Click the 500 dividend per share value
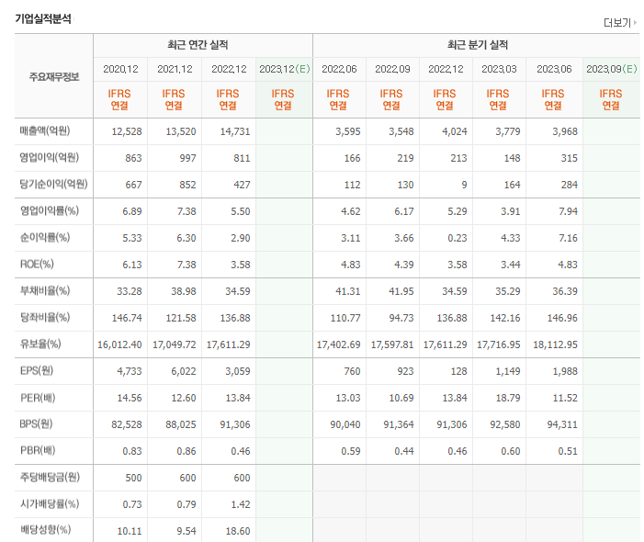Screen dimensions: 644x542 133,478
